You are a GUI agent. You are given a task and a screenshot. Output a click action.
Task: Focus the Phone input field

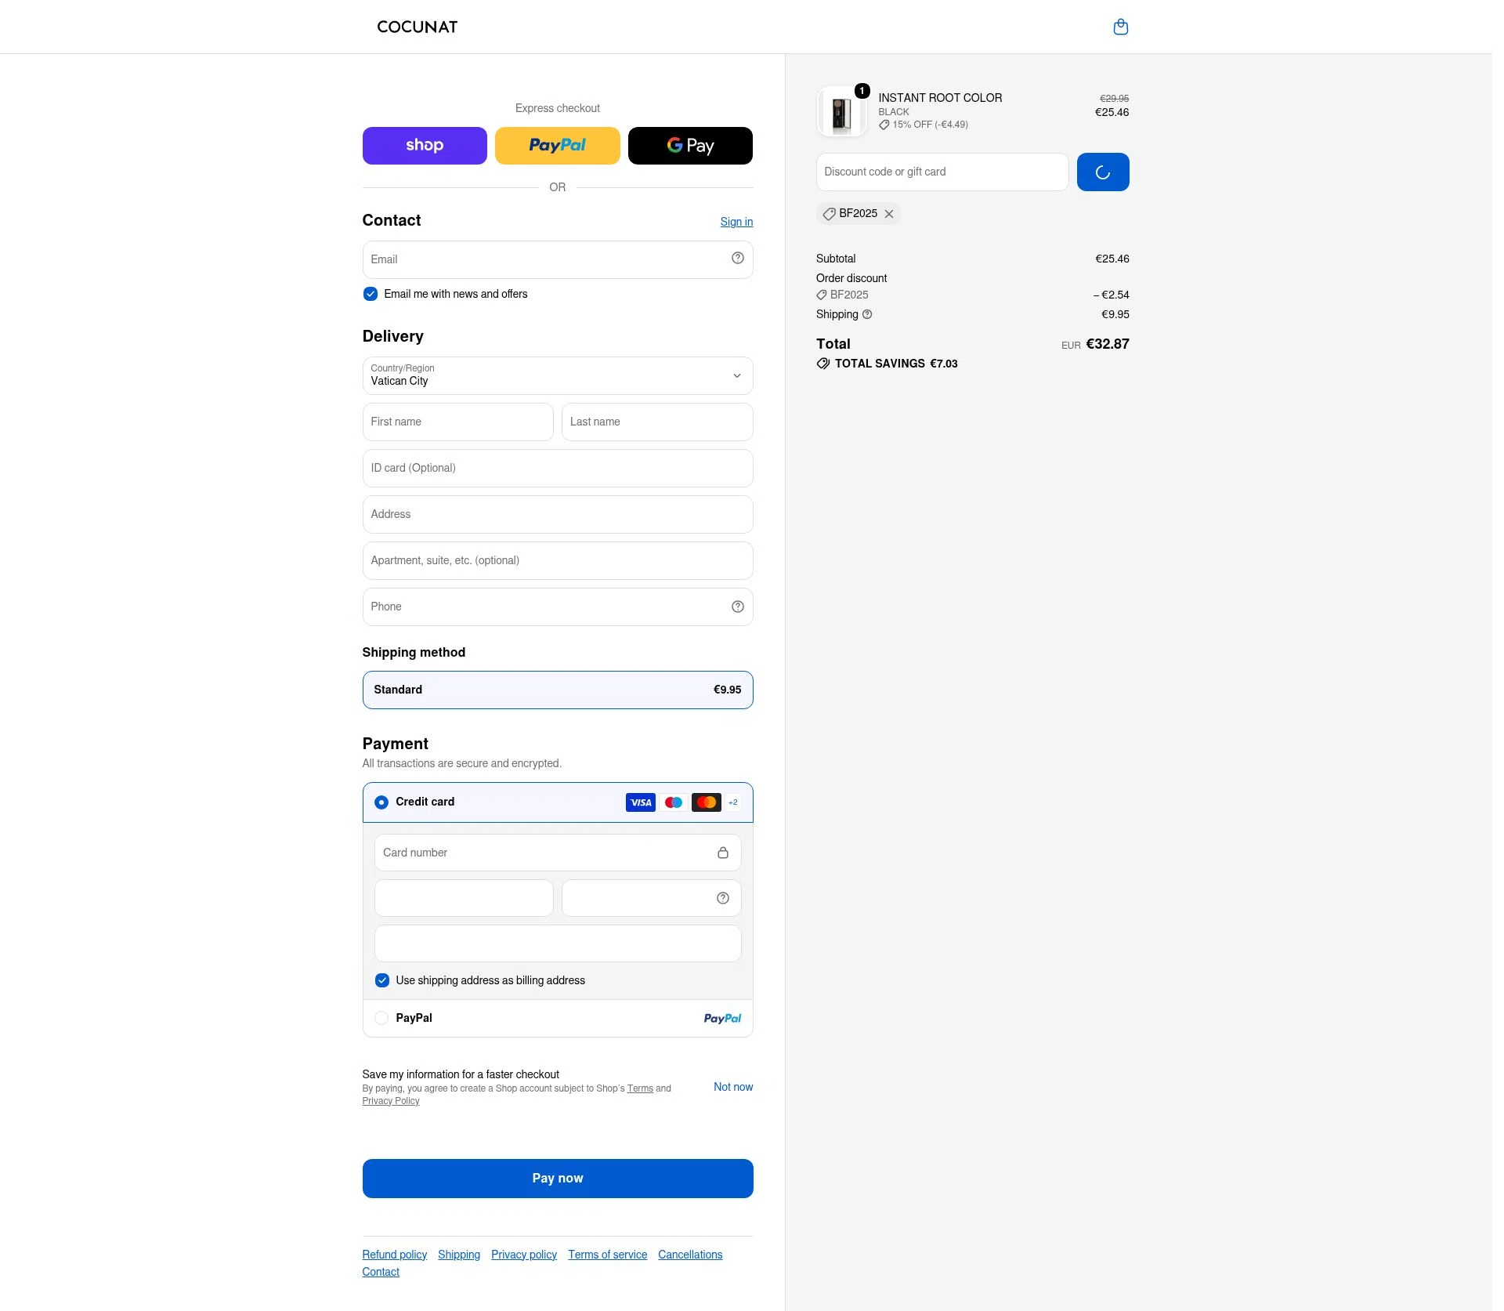point(558,607)
